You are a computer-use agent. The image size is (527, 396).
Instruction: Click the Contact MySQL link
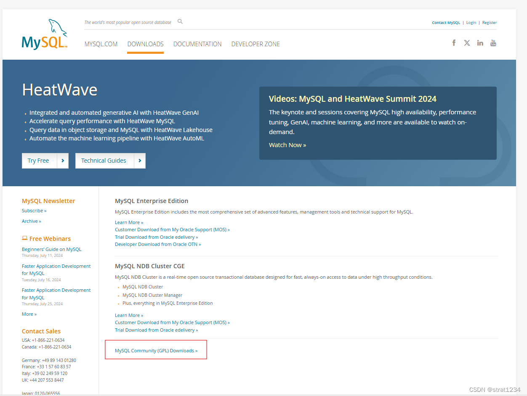coord(446,23)
